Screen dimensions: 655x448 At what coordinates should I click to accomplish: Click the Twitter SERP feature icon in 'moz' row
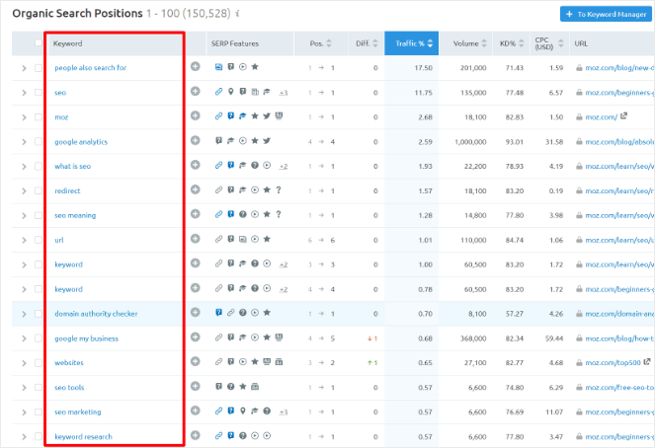click(267, 116)
